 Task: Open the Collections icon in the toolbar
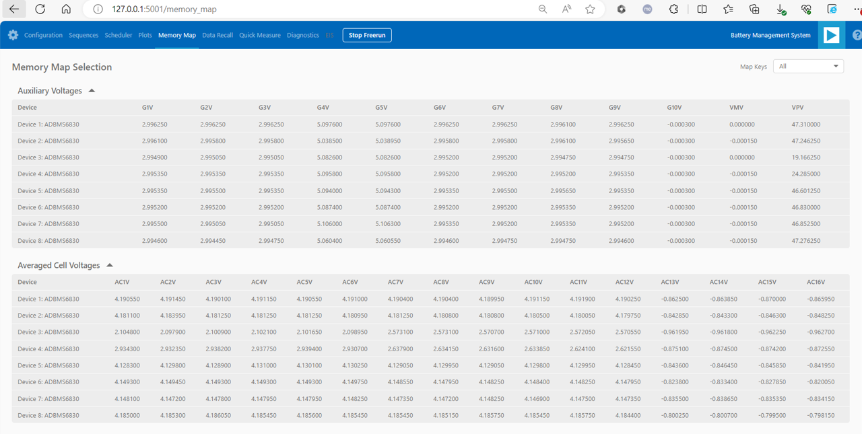coord(754,10)
